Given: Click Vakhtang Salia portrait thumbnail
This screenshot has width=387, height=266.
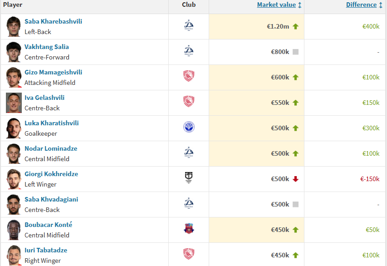Looking at the screenshot, I should [x=14, y=52].
